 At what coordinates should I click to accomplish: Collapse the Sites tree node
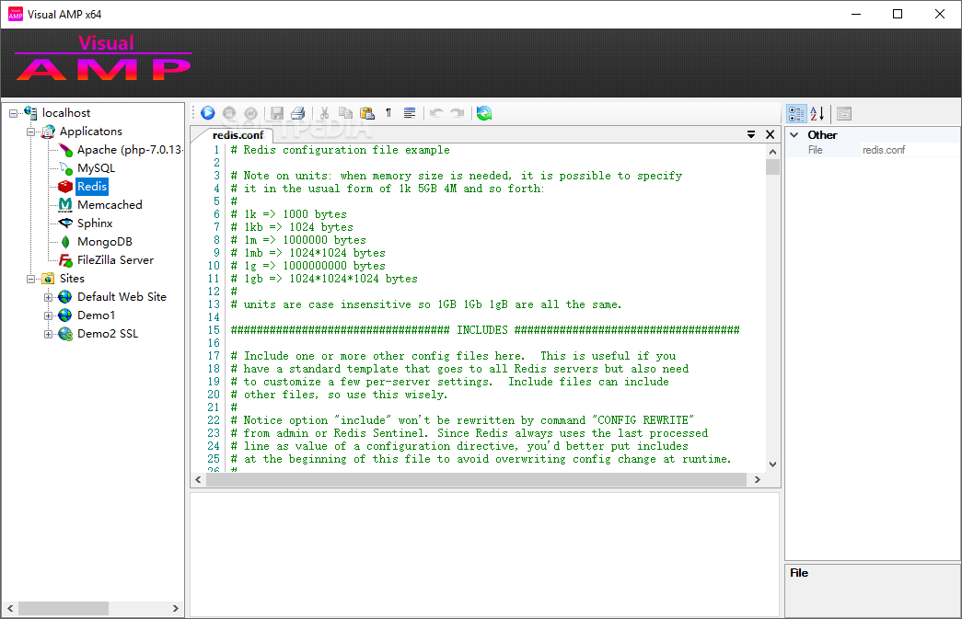click(x=30, y=279)
